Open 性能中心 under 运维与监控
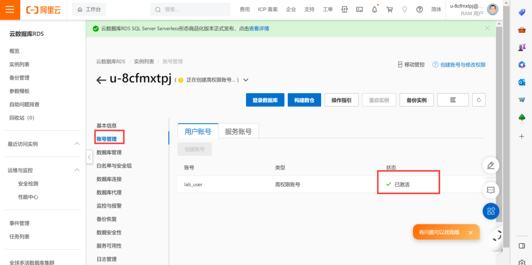Screen dimensions: 532x265 pyautogui.click(x=28, y=197)
